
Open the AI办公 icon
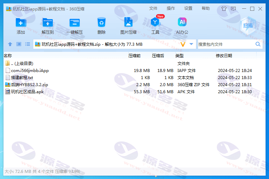(182, 22)
